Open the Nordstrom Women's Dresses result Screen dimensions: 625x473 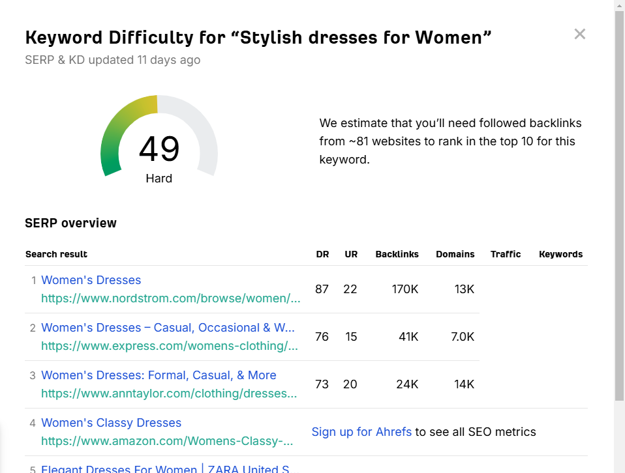[91, 279]
